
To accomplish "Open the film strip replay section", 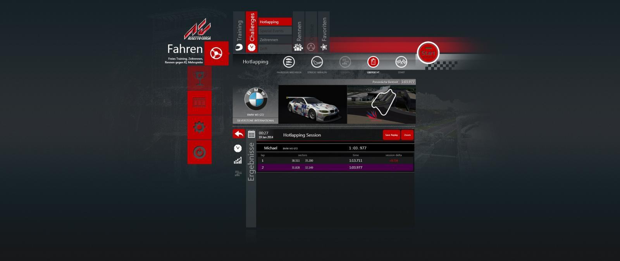I will coord(200,102).
